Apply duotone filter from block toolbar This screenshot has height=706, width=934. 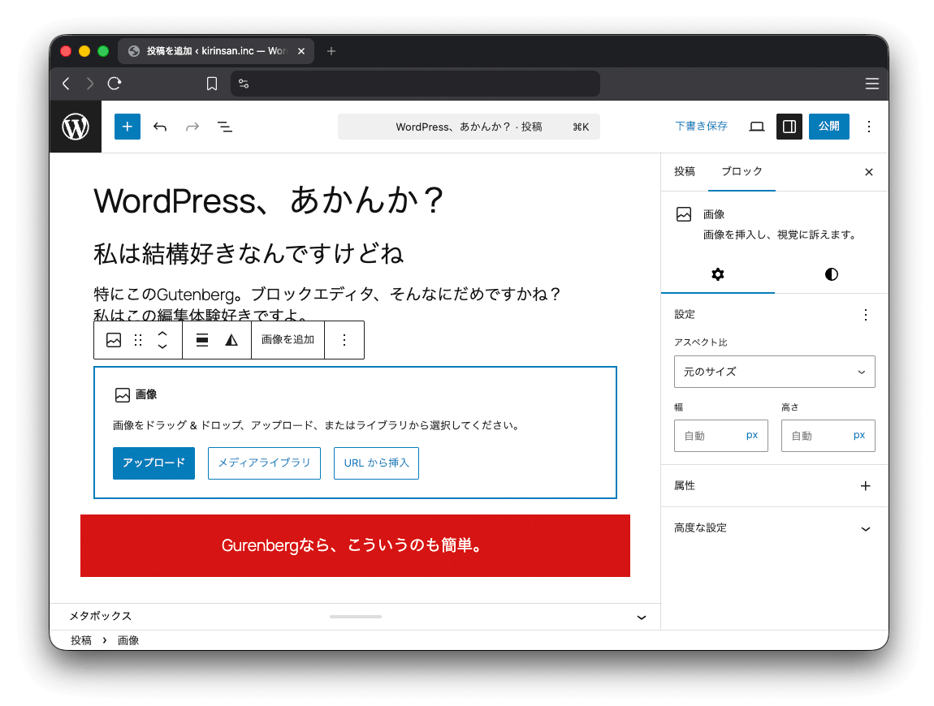coord(231,340)
